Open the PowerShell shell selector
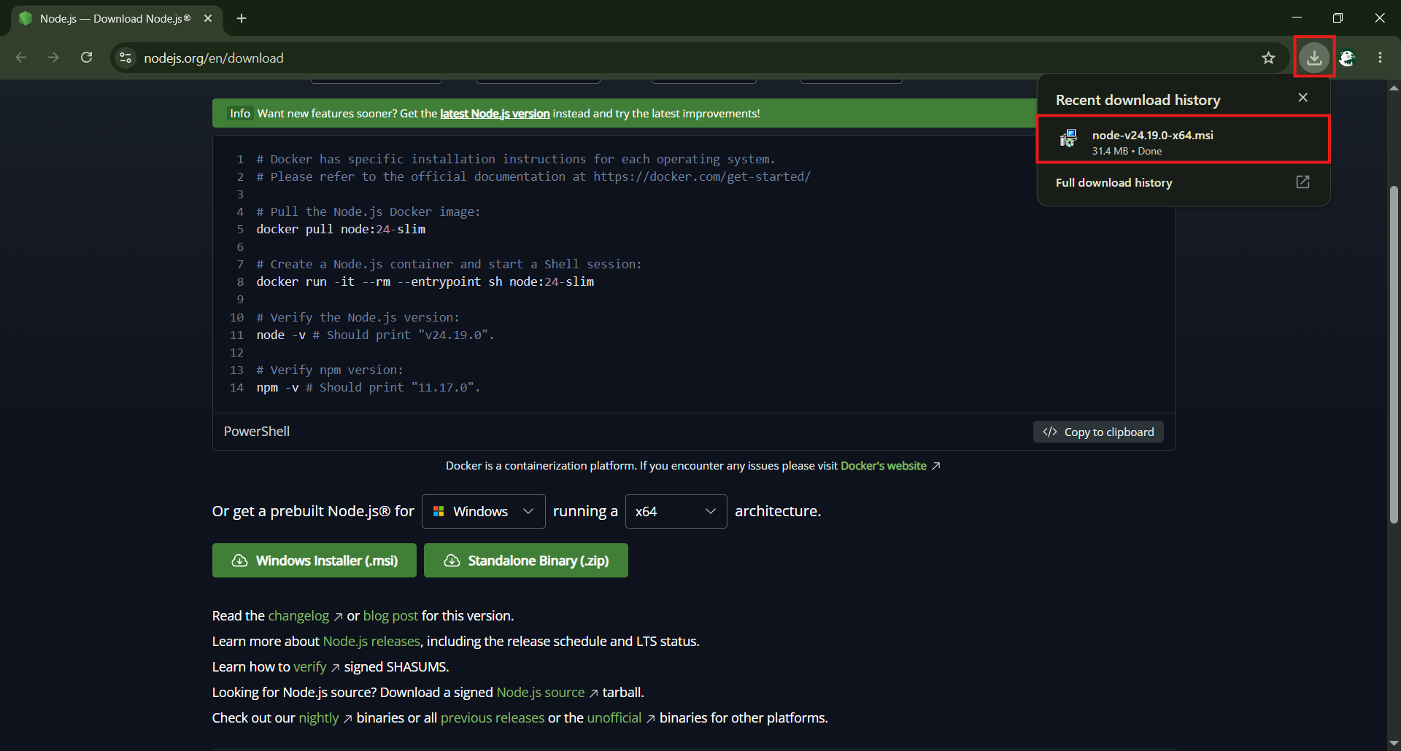Screen dimensions: 1401x751 coord(257,432)
